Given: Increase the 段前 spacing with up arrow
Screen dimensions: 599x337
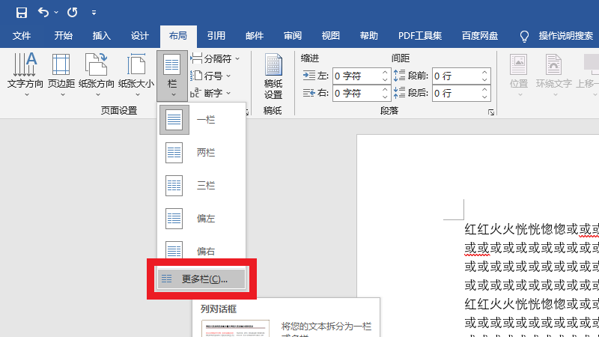Looking at the screenshot, I should click(x=484, y=72).
